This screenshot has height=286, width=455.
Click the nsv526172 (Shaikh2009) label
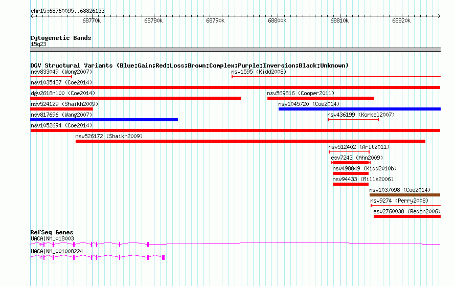point(109,136)
